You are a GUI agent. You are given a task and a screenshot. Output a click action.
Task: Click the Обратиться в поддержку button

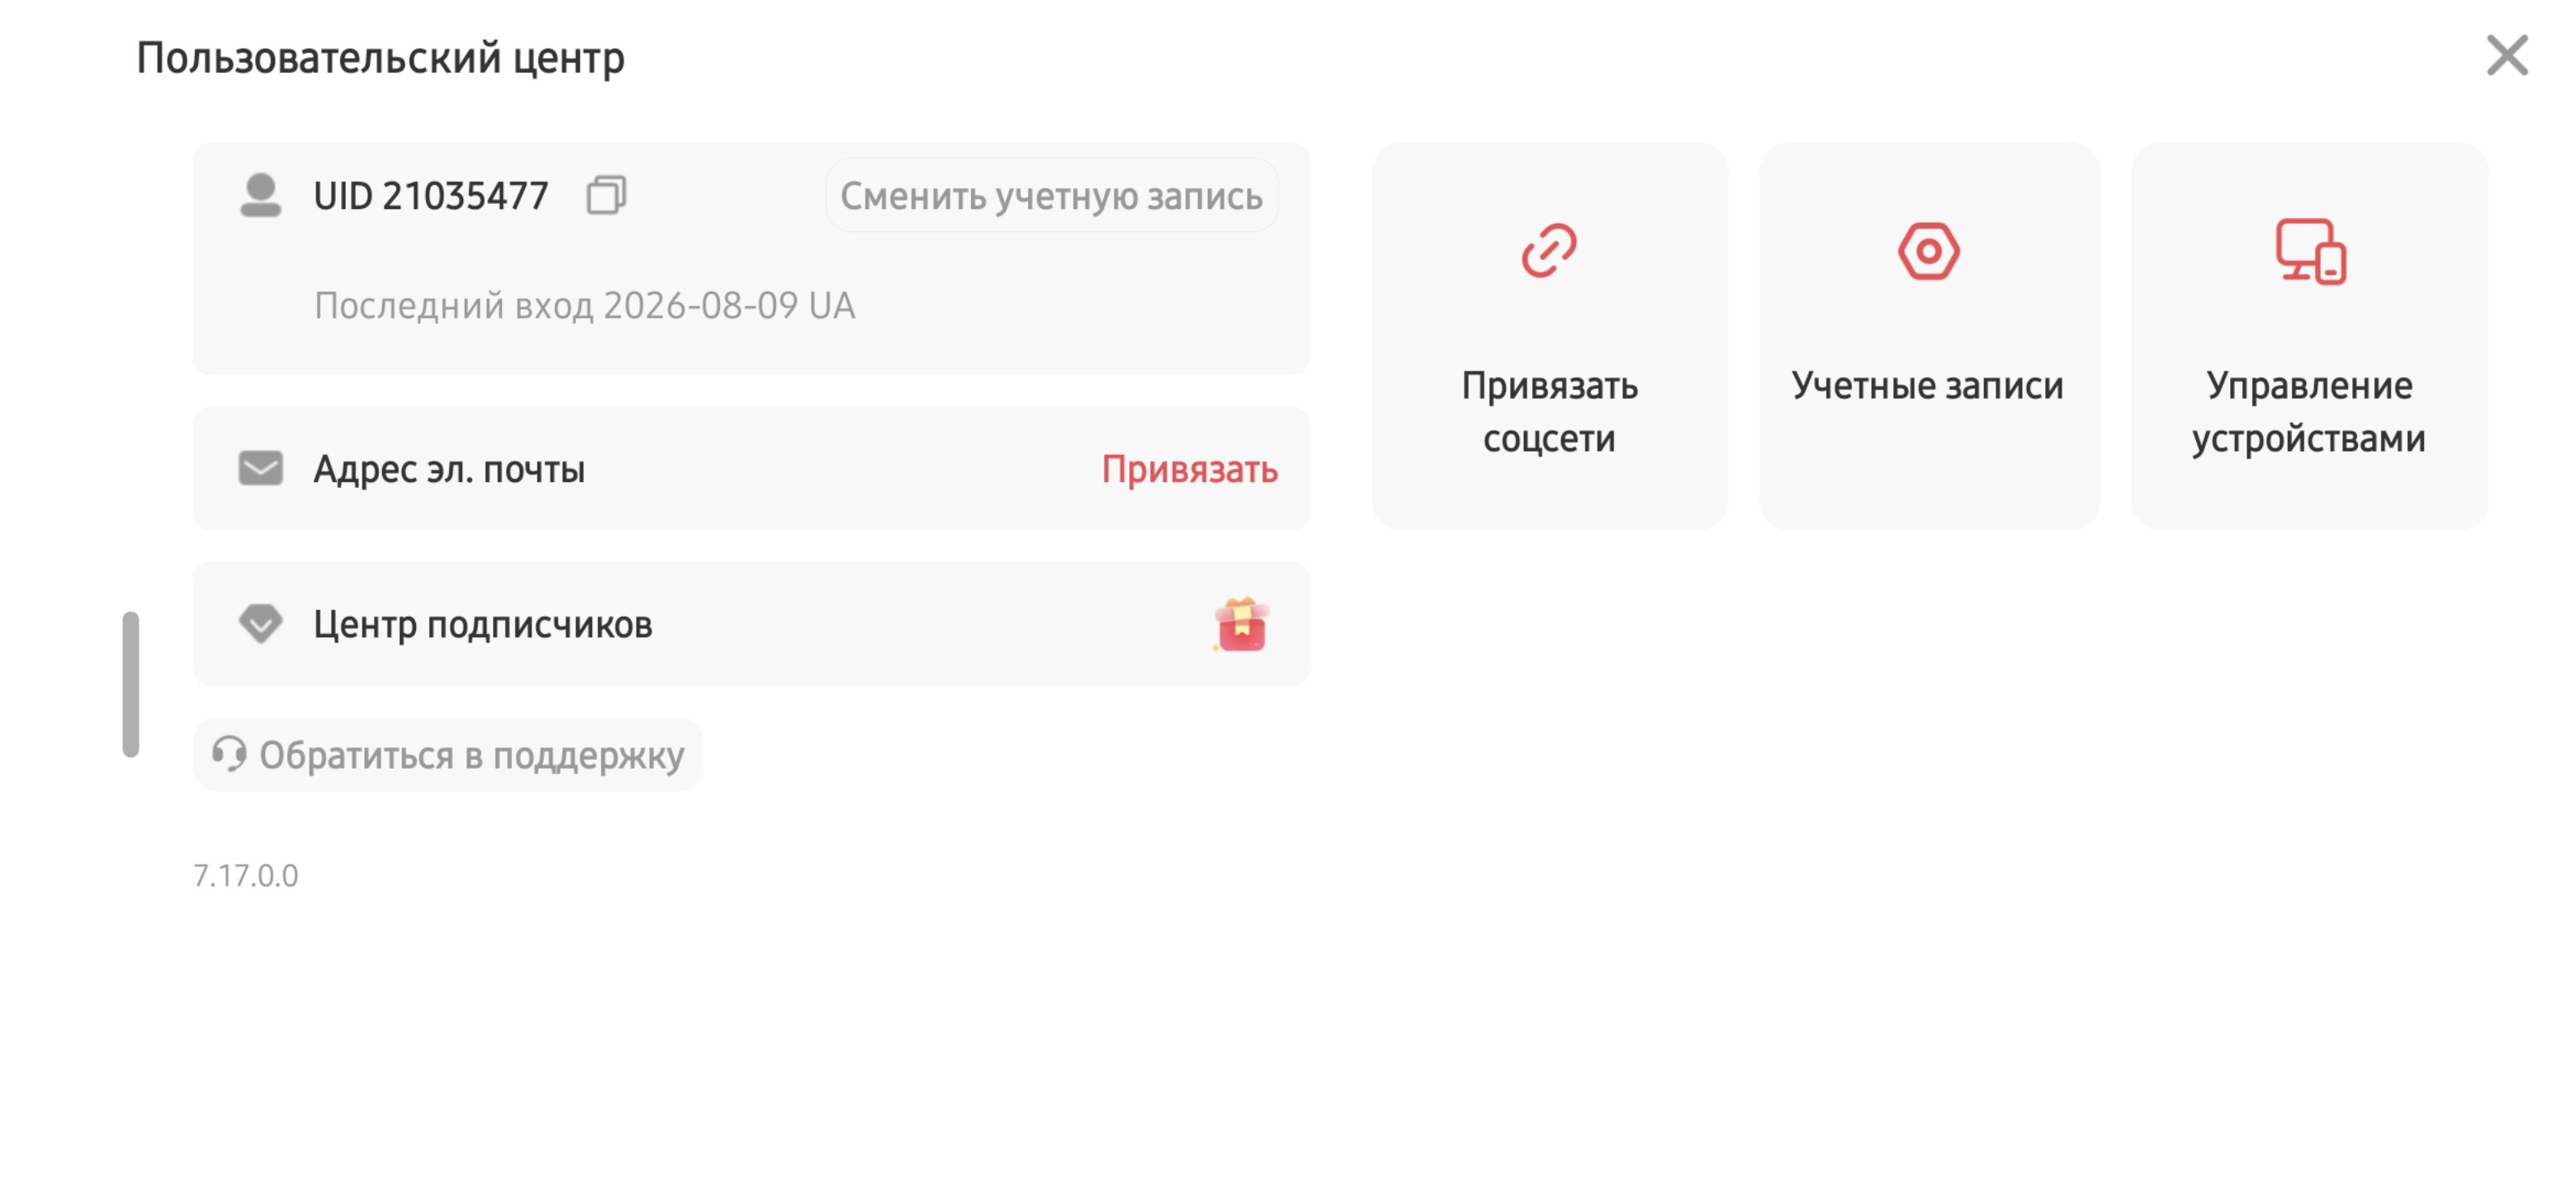click(x=447, y=754)
